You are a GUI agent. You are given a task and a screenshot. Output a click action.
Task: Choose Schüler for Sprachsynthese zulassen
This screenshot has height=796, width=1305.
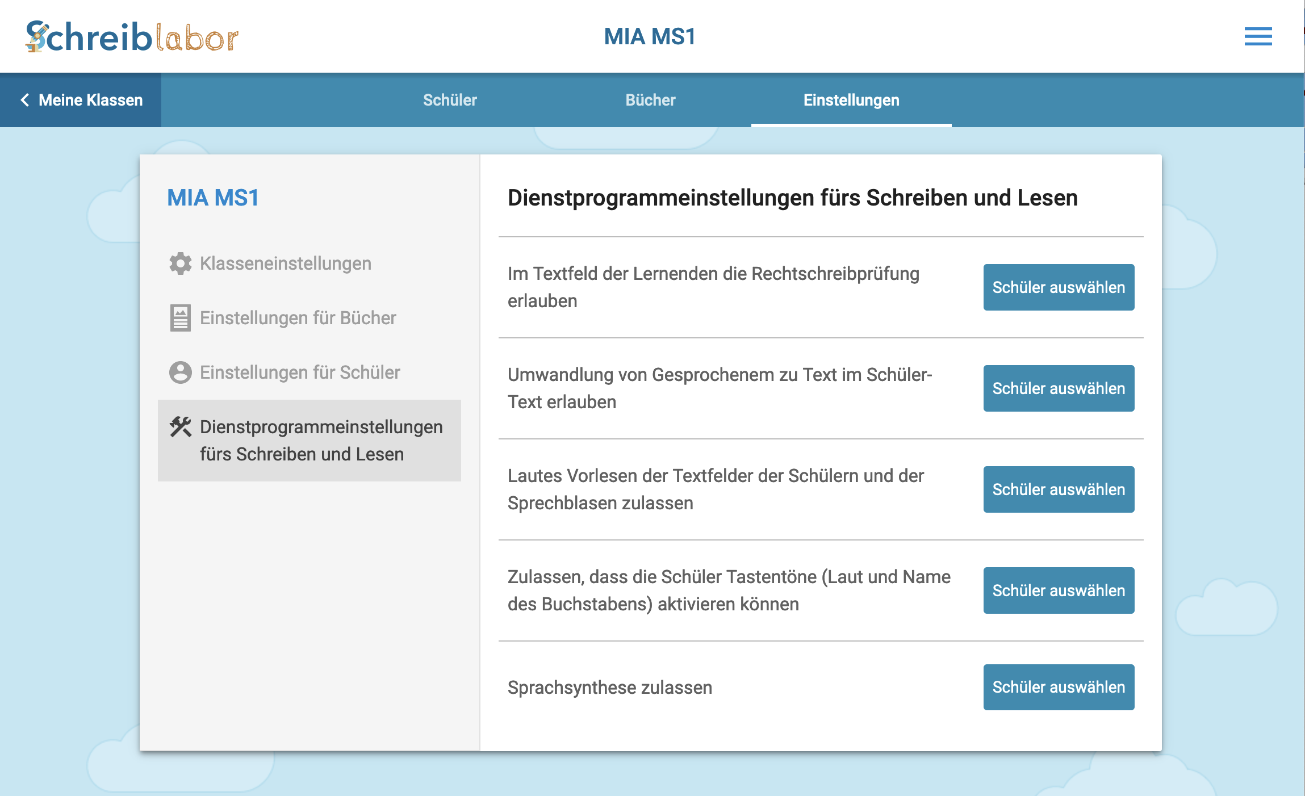1059,687
